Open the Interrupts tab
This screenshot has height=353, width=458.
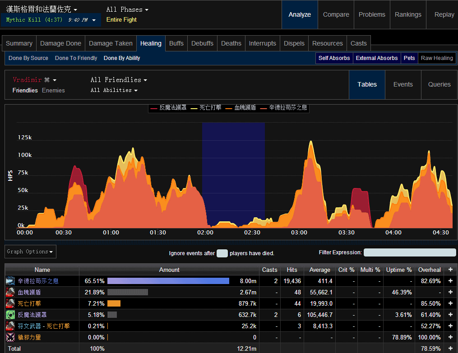point(262,43)
